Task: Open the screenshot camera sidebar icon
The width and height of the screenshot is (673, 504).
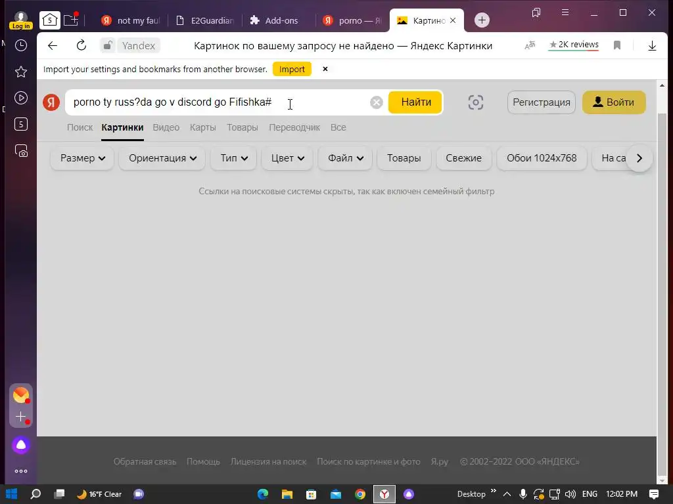Action: (20, 151)
